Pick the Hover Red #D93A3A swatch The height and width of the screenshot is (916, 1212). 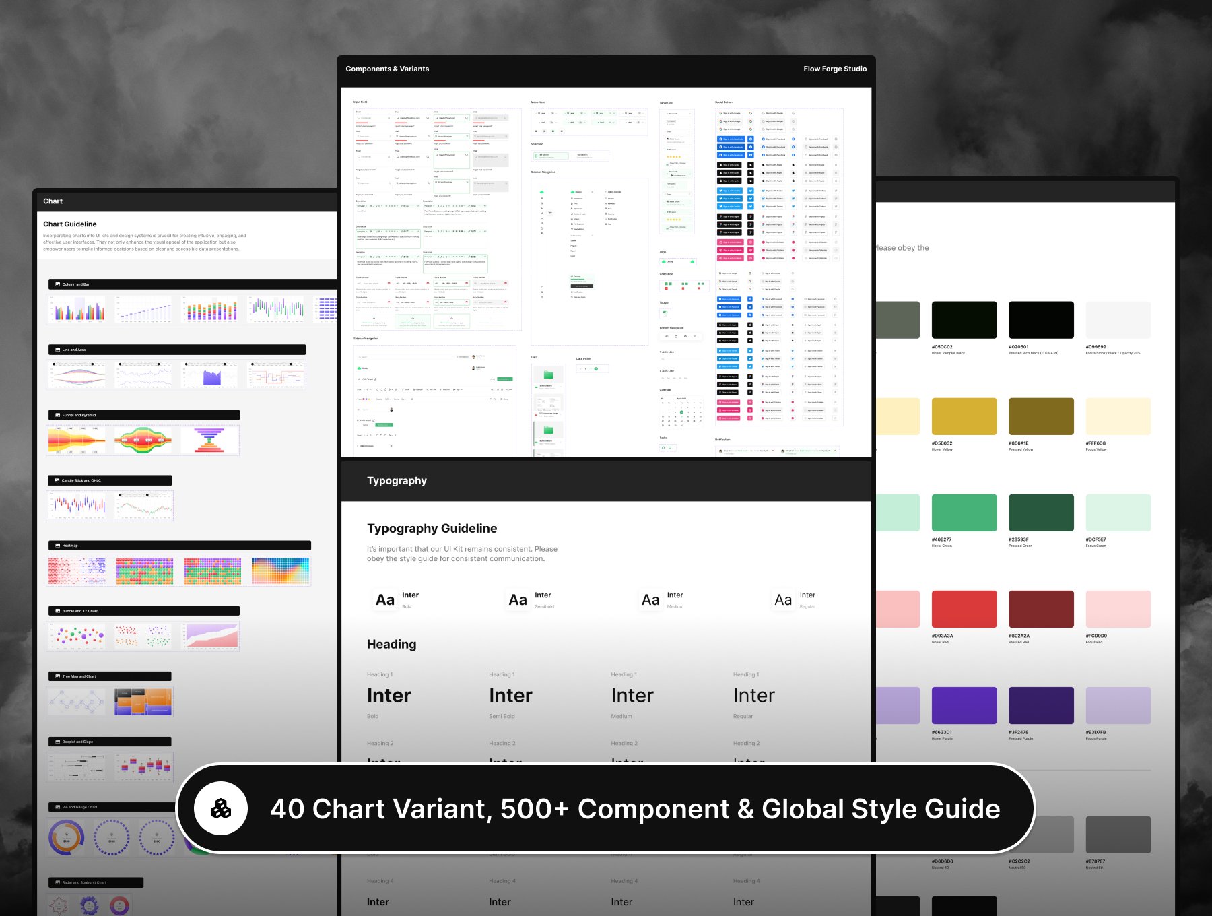pyautogui.click(x=964, y=609)
